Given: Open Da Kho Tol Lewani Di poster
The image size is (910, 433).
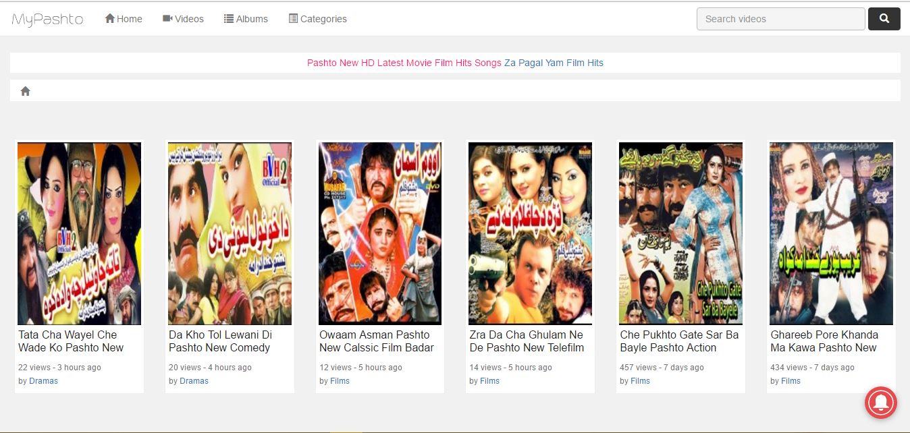Looking at the screenshot, I should pyautogui.click(x=230, y=233).
